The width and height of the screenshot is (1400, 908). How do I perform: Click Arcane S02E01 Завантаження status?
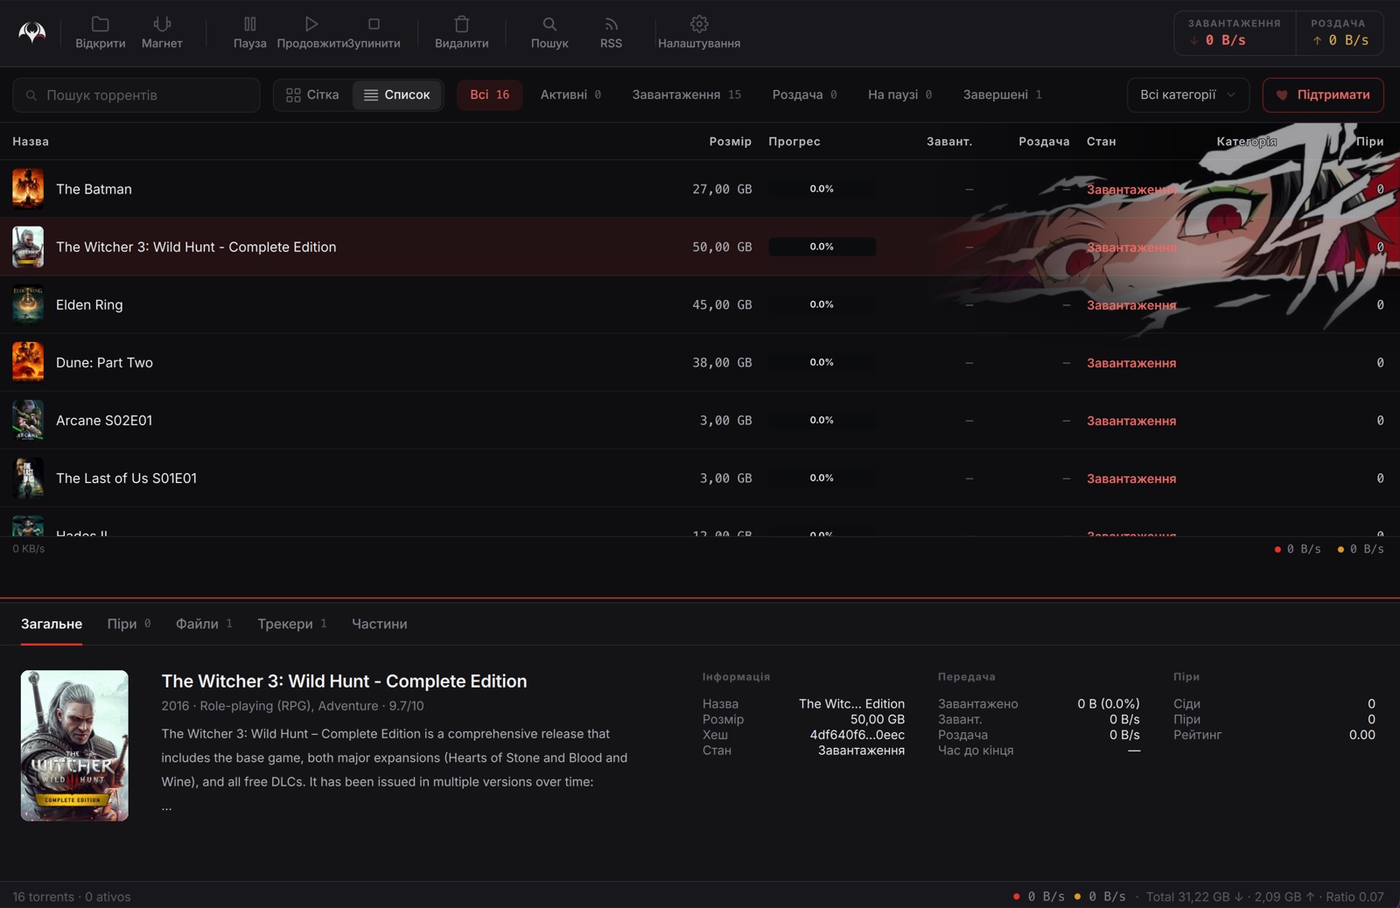[x=1131, y=421]
